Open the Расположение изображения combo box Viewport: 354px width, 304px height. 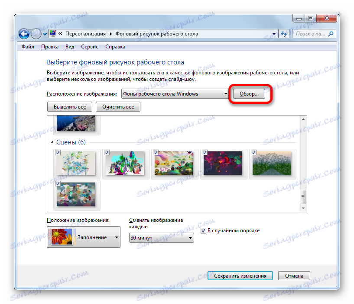pyautogui.click(x=175, y=94)
